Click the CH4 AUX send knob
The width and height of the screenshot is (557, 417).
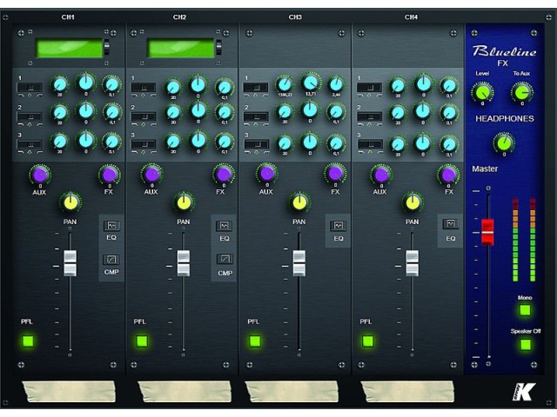tap(381, 175)
